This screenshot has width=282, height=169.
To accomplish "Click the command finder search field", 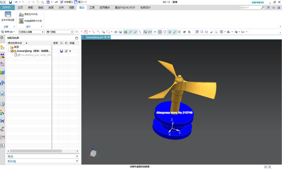I will coord(250,8).
